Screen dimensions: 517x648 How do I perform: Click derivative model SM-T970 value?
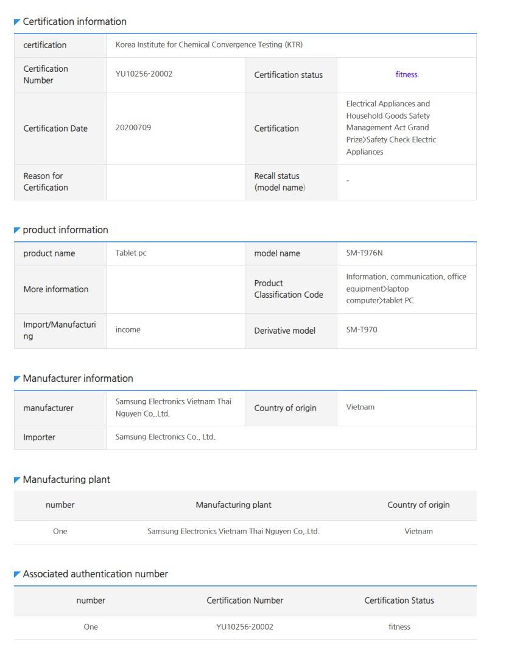click(362, 330)
